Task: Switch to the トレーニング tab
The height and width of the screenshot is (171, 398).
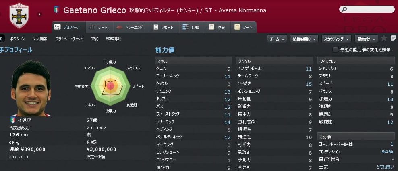Action: (x=130, y=27)
